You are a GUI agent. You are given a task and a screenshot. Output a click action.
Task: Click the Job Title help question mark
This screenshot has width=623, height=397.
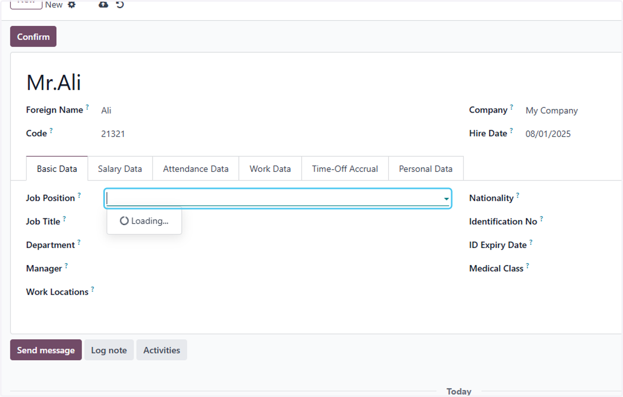[x=64, y=219]
